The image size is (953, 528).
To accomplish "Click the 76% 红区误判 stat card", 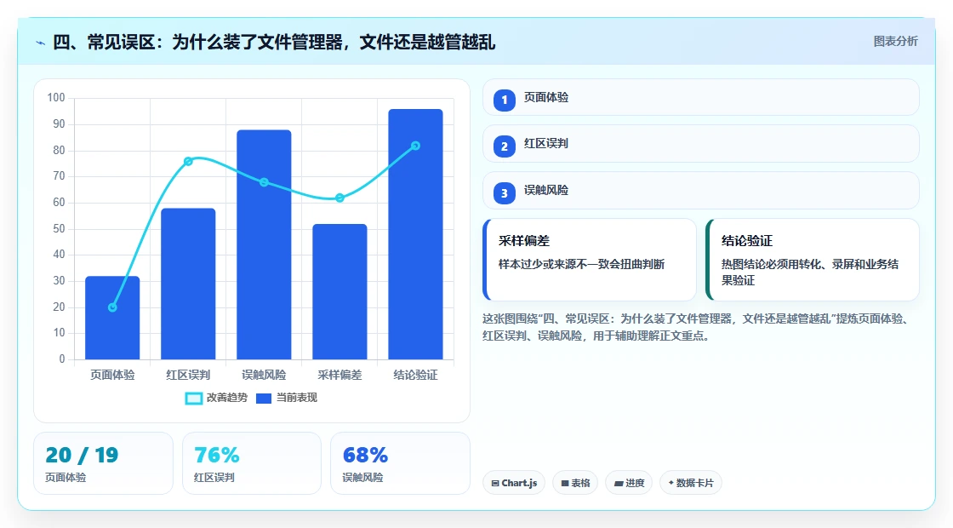I will (252, 463).
